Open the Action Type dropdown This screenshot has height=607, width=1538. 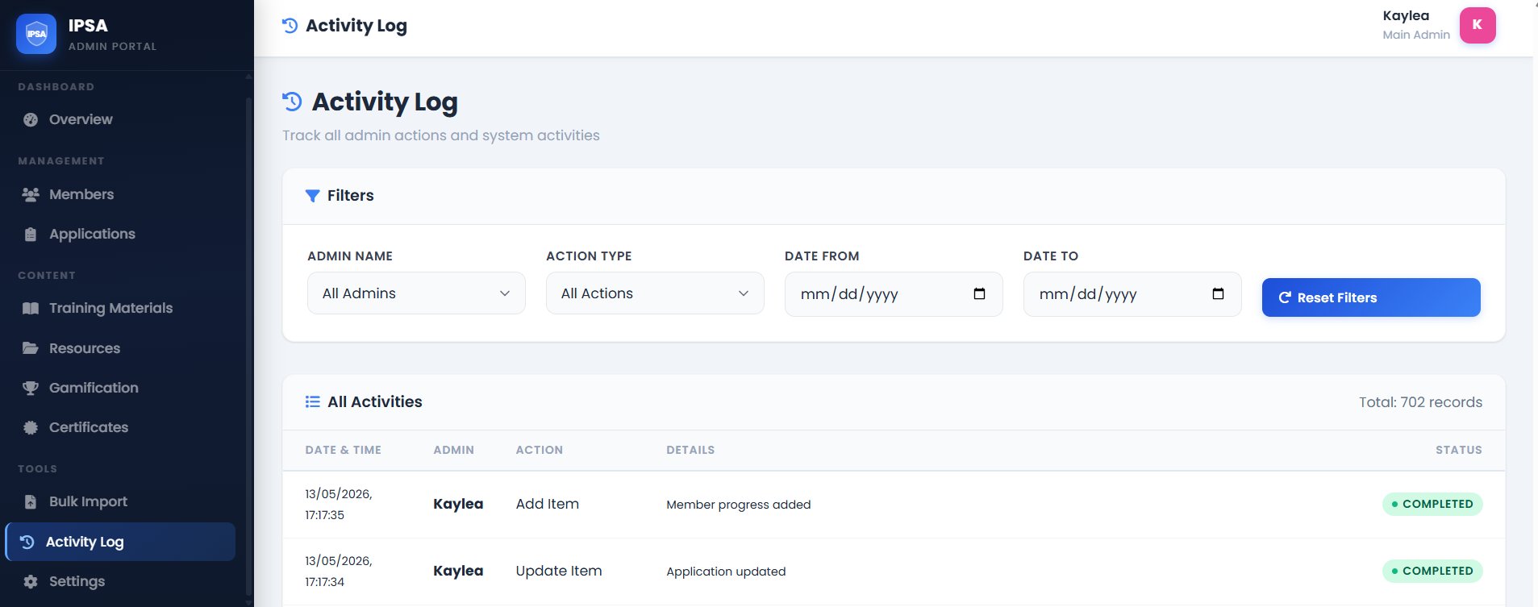[x=655, y=293]
